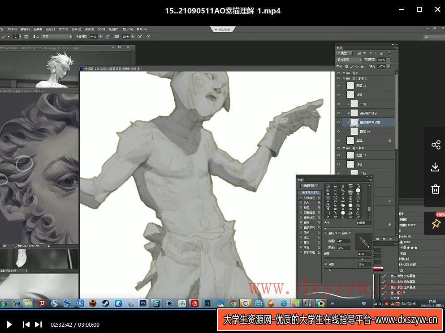Open the layer filter type dropdown
Image resolution: width=445 pixels, height=333 pixels.
pos(344,53)
